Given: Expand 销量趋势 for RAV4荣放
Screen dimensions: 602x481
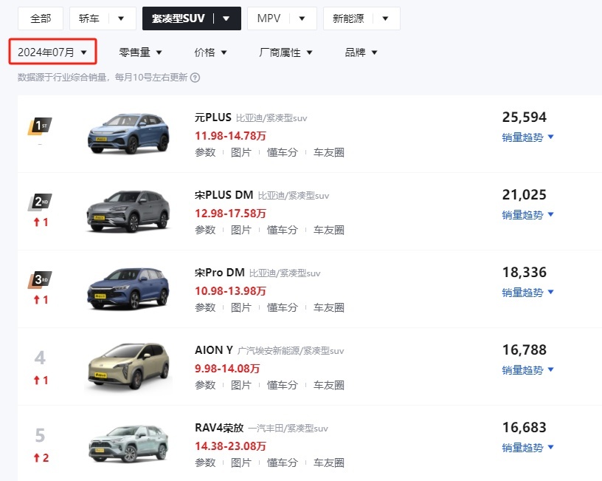Looking at the screenshot, I should (x=527, y=448).
